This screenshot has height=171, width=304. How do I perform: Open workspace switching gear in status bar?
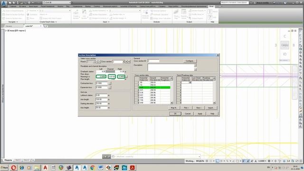coord(269,161)
